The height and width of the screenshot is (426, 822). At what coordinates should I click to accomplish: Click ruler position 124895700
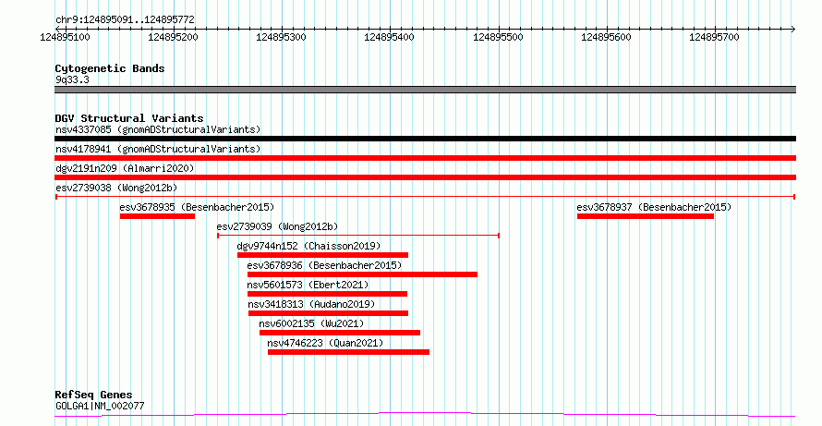click(715, 37)
